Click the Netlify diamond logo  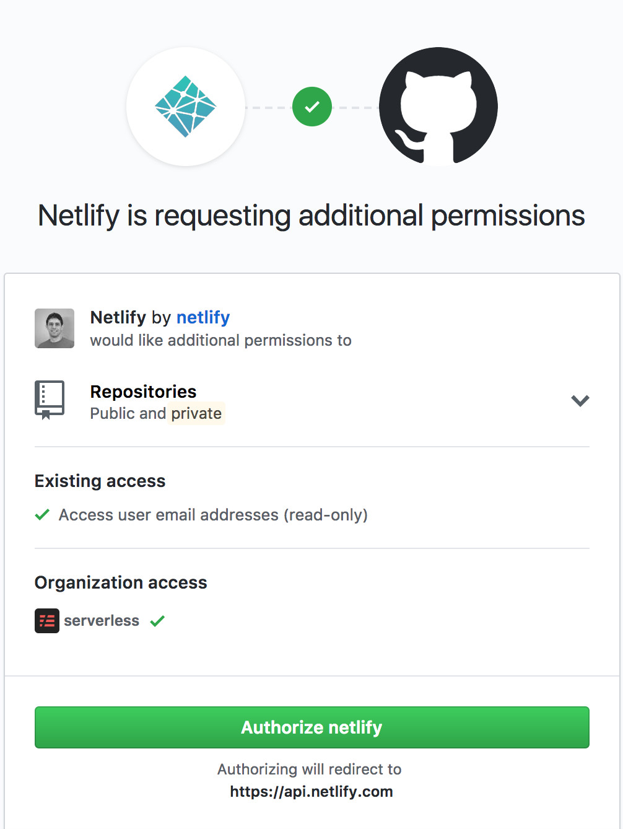tap(185, 107)
